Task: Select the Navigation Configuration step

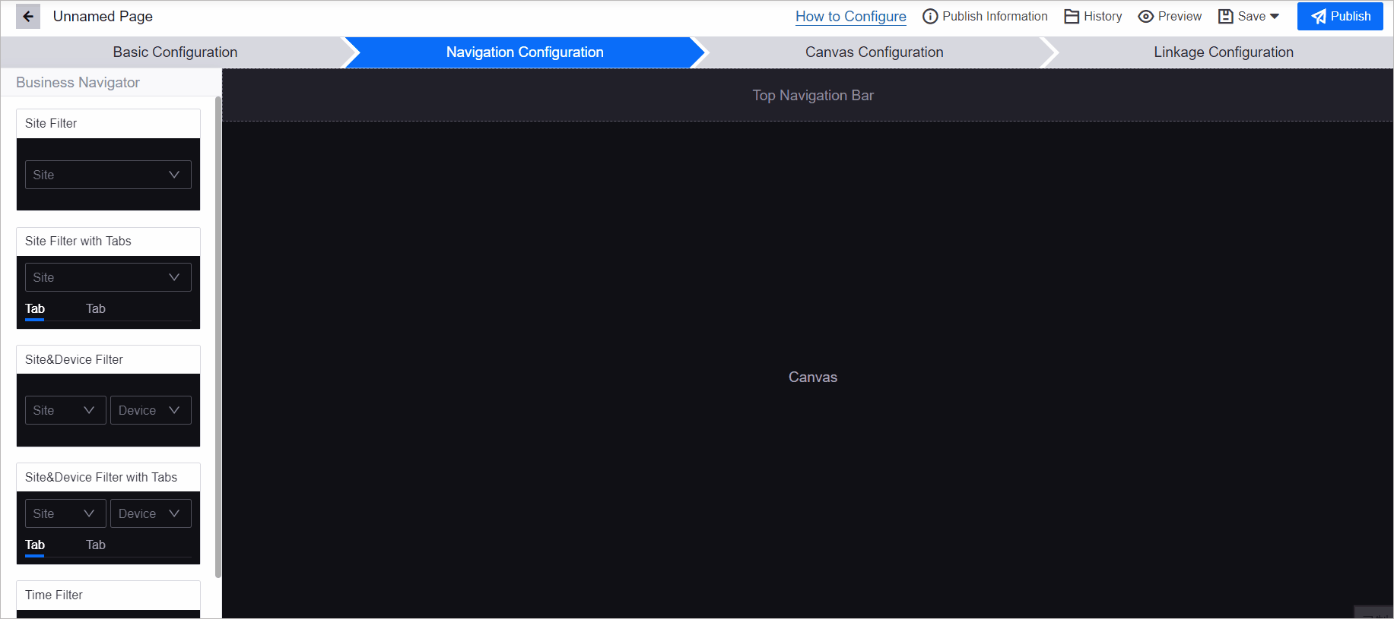Action: pos(524,52)
